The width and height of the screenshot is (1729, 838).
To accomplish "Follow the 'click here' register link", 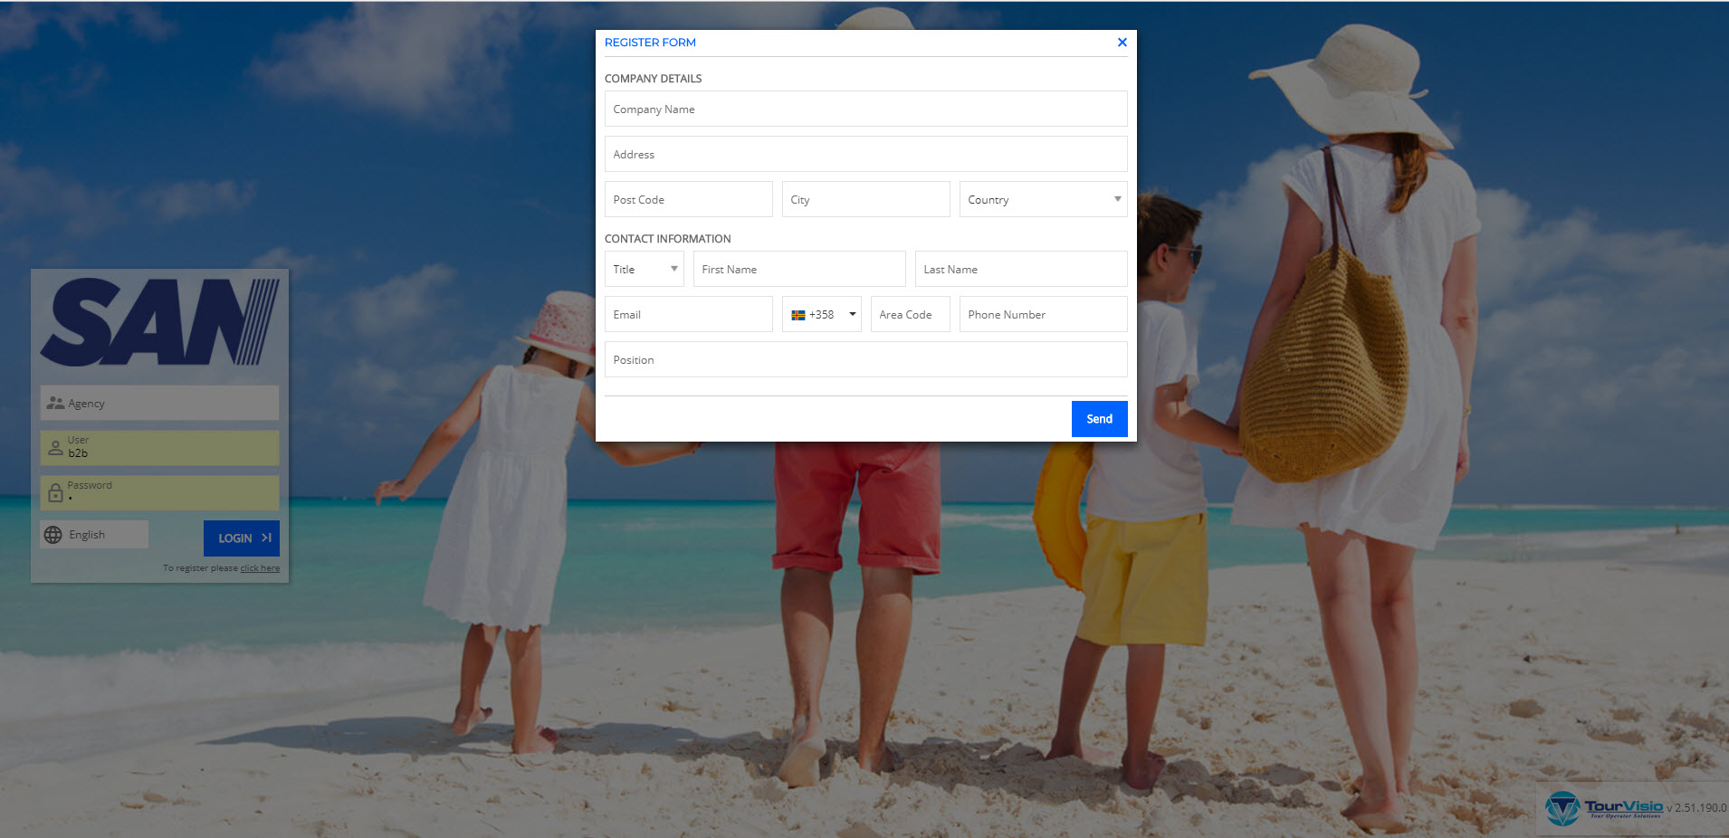I will 260,568.
